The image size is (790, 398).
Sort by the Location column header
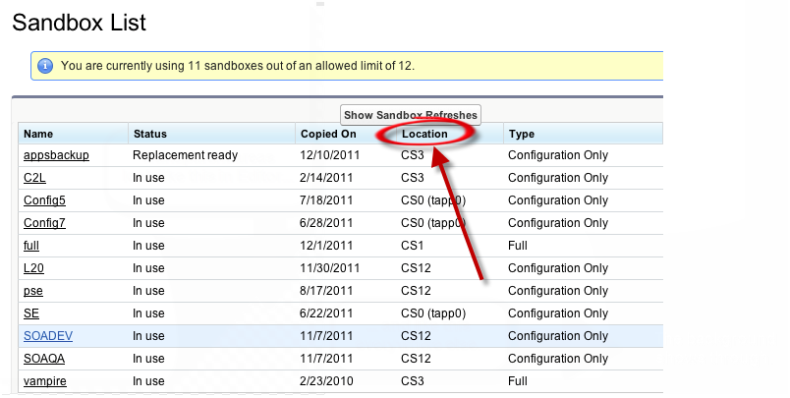[424, 134]
